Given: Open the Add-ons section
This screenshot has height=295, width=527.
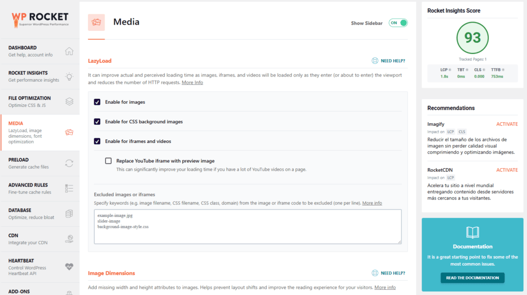Looking at the screenshot, I should [x=40, y=289].
